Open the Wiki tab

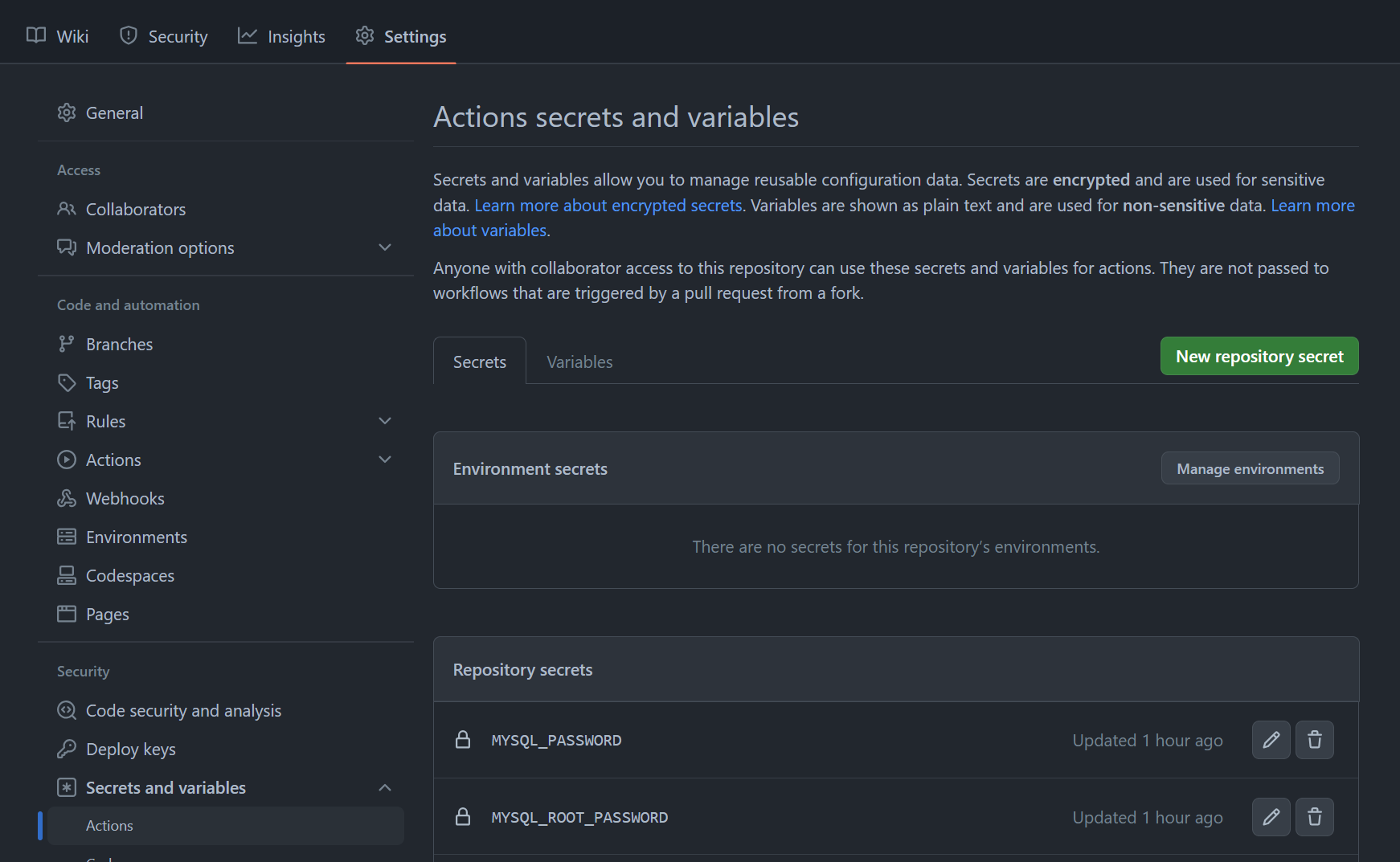coord(57,36)
